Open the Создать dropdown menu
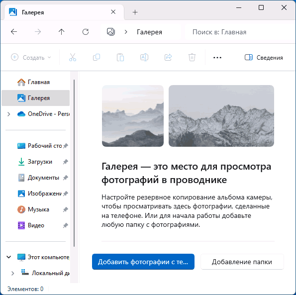 pyautogui.click(x=31, y=57)
